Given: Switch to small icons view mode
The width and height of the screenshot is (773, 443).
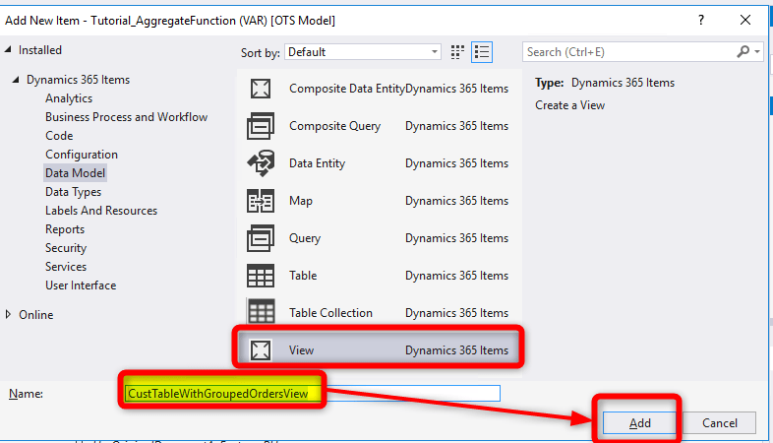Looking at the screenshot, I should click(x=458, y=51).
